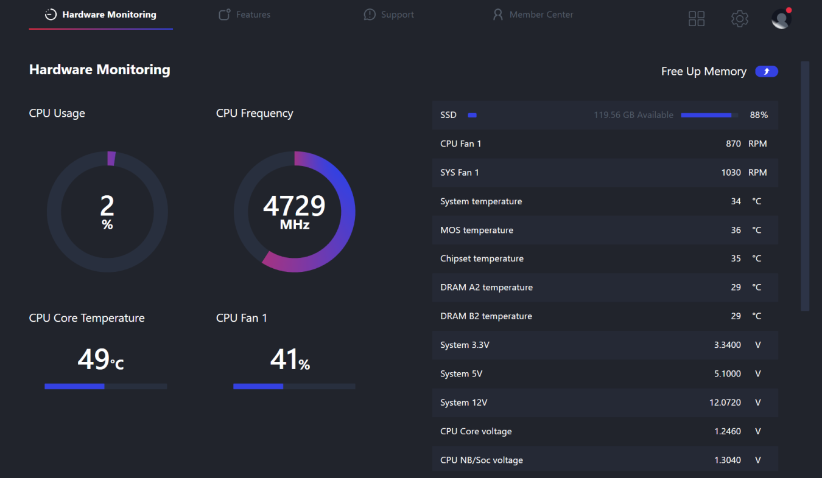Viewport: 822px width, 478px height.
Task: Click the Free Up Memory label
Action: [703, 72]
